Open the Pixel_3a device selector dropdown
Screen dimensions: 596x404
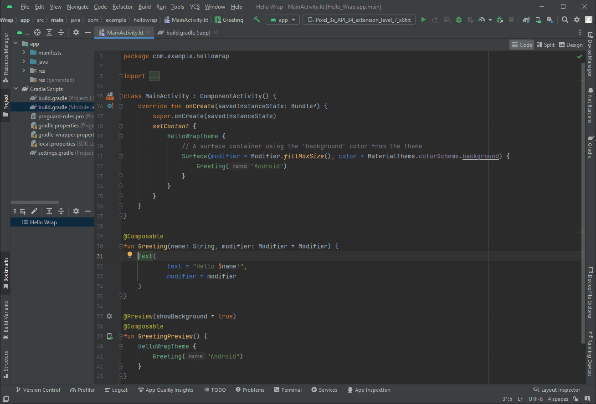click(x=359, y=20)
